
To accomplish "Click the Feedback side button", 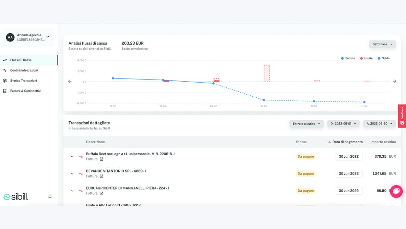I will (402, 116).
